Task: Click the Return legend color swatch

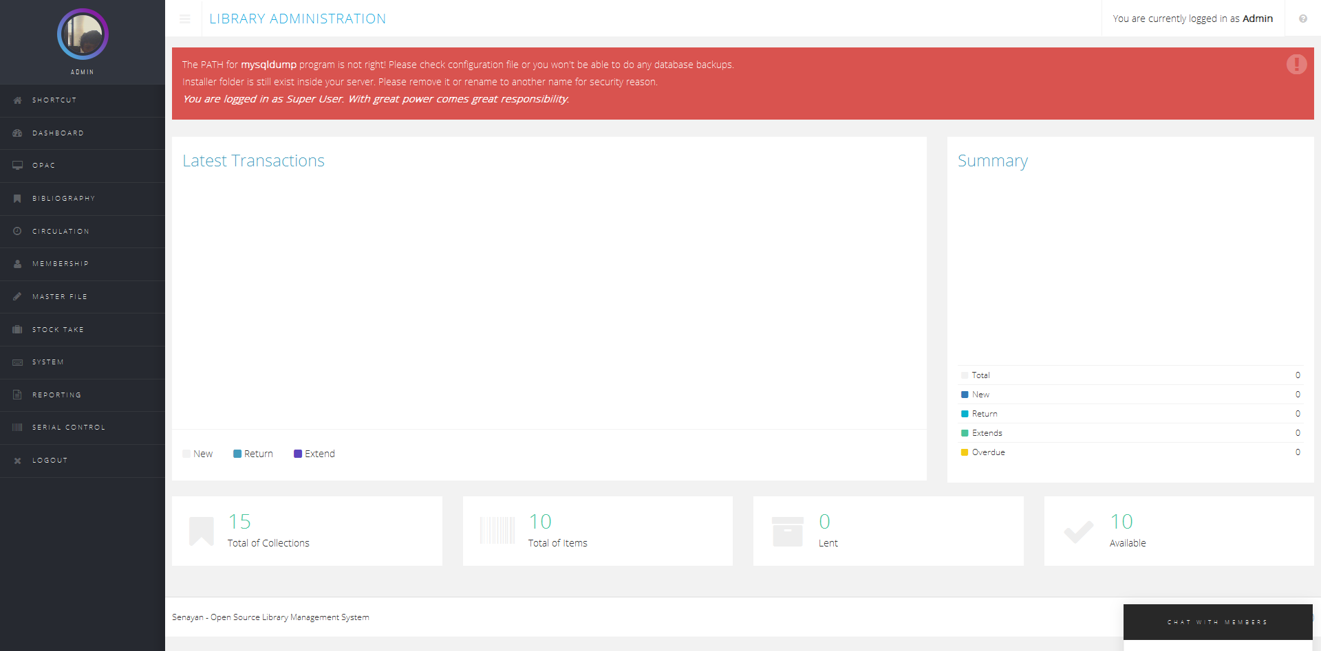Action: coord(237,454)
